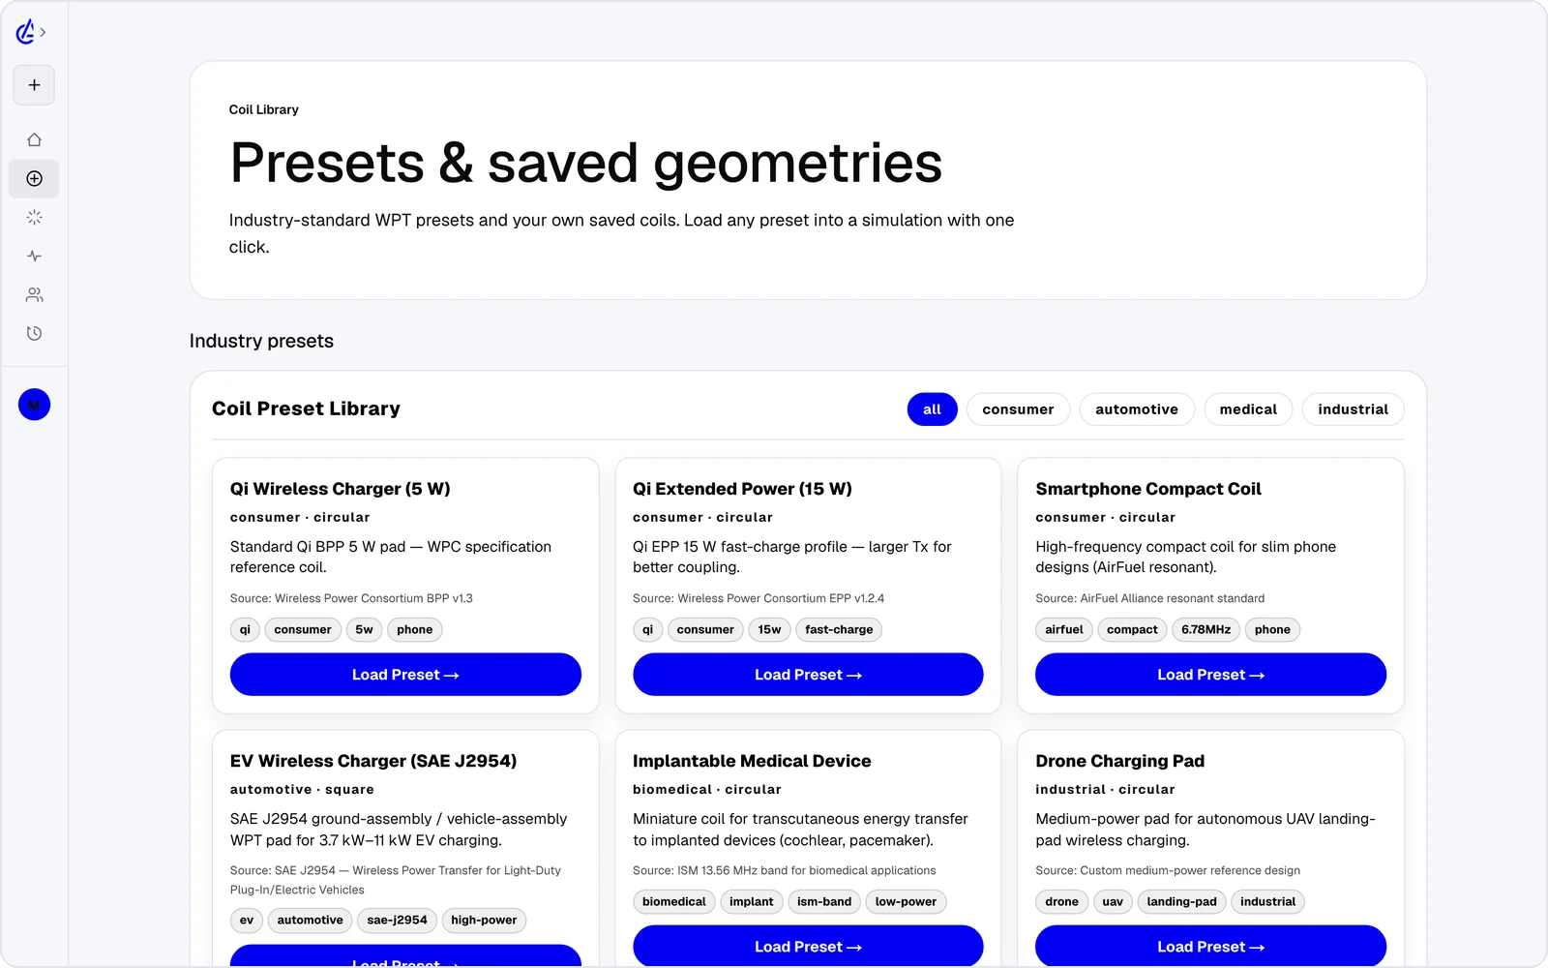
Task: Click the 'low-power' tag
Action: (906, 902)
